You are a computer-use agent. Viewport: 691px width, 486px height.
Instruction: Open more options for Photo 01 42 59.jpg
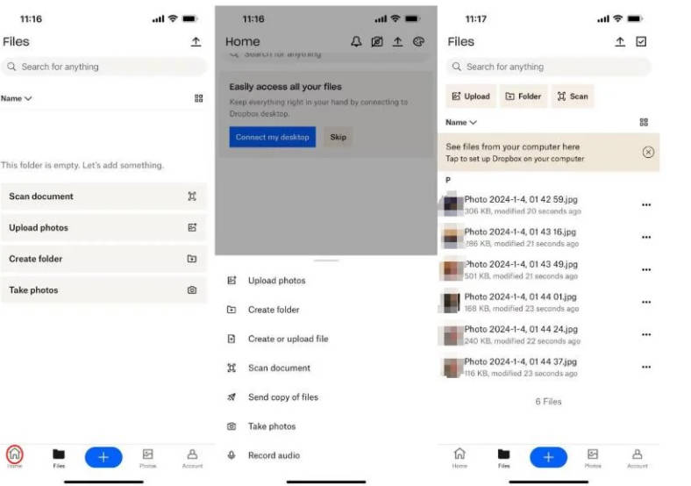(x=646, y=205)
